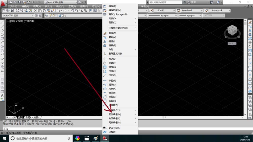The height and width of the screenshot is (142, 253).
Task: Select the Multiline Text A tool
Action: click(x=2, y=96)
